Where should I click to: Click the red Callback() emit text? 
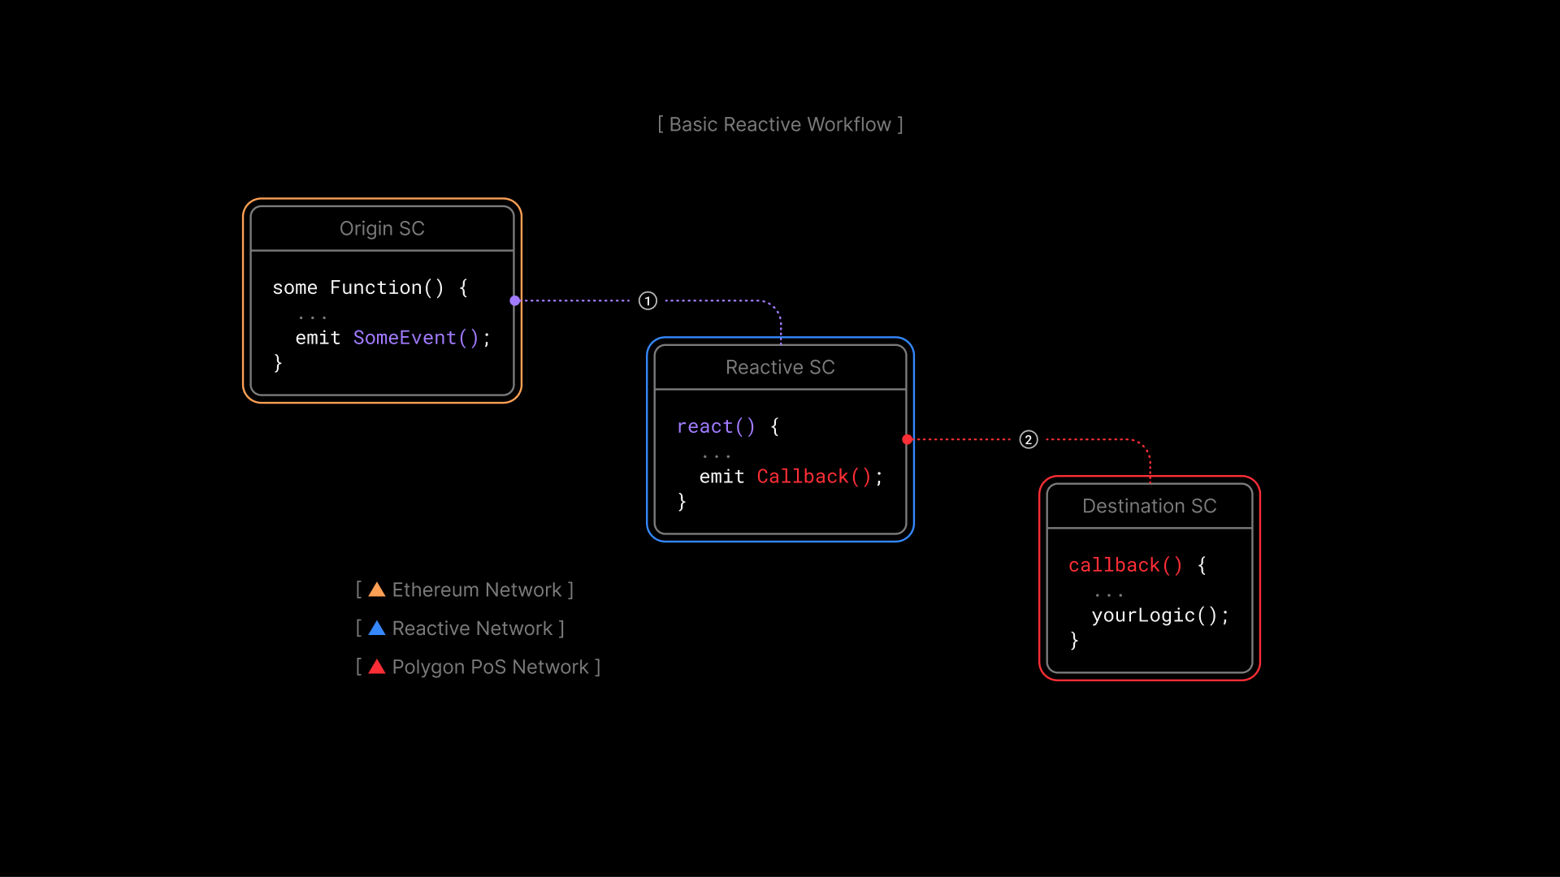click(814, 477)
